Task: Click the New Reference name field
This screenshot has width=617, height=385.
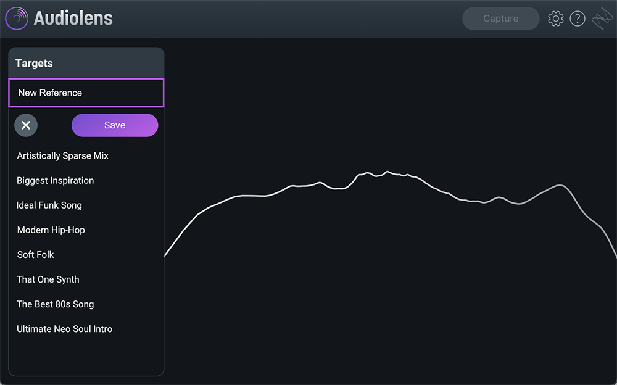Action: click(86, 93)
